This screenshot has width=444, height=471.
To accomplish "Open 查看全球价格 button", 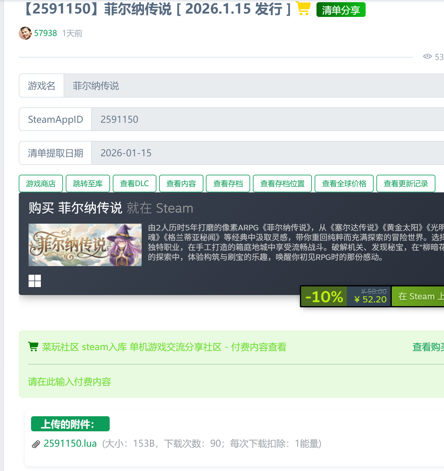I will coord(344,184).
